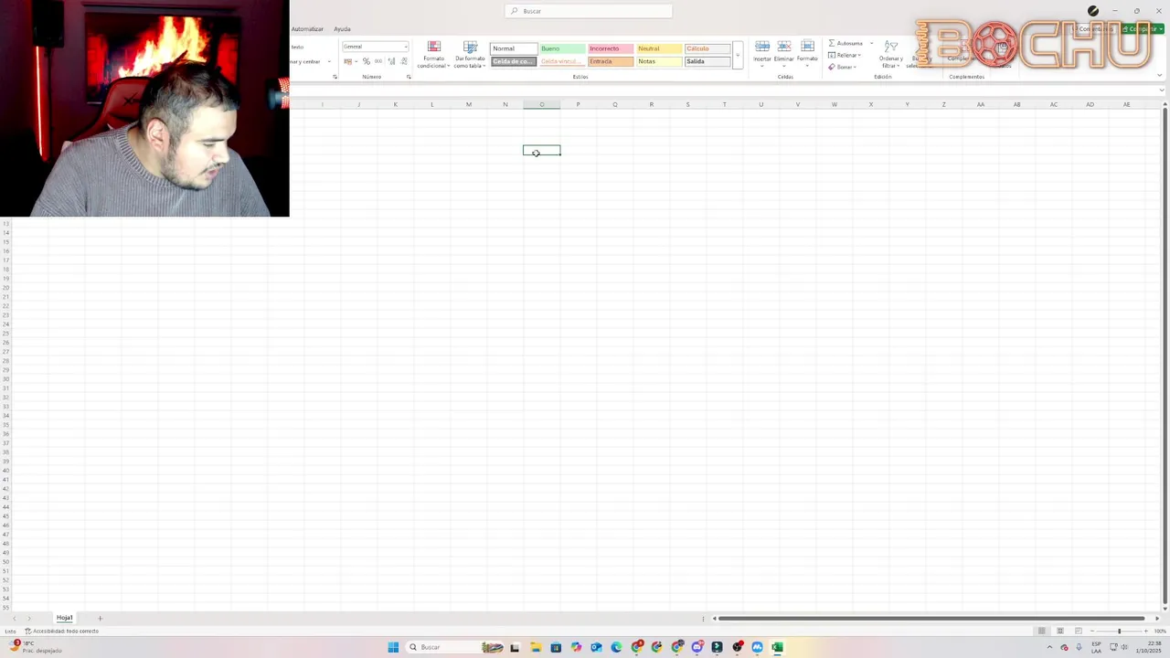Viewport: 1170px width, 658px height.
Task: Open merge and center dropdown arrow
Action: pyautogui.click(x=329, y=61)
